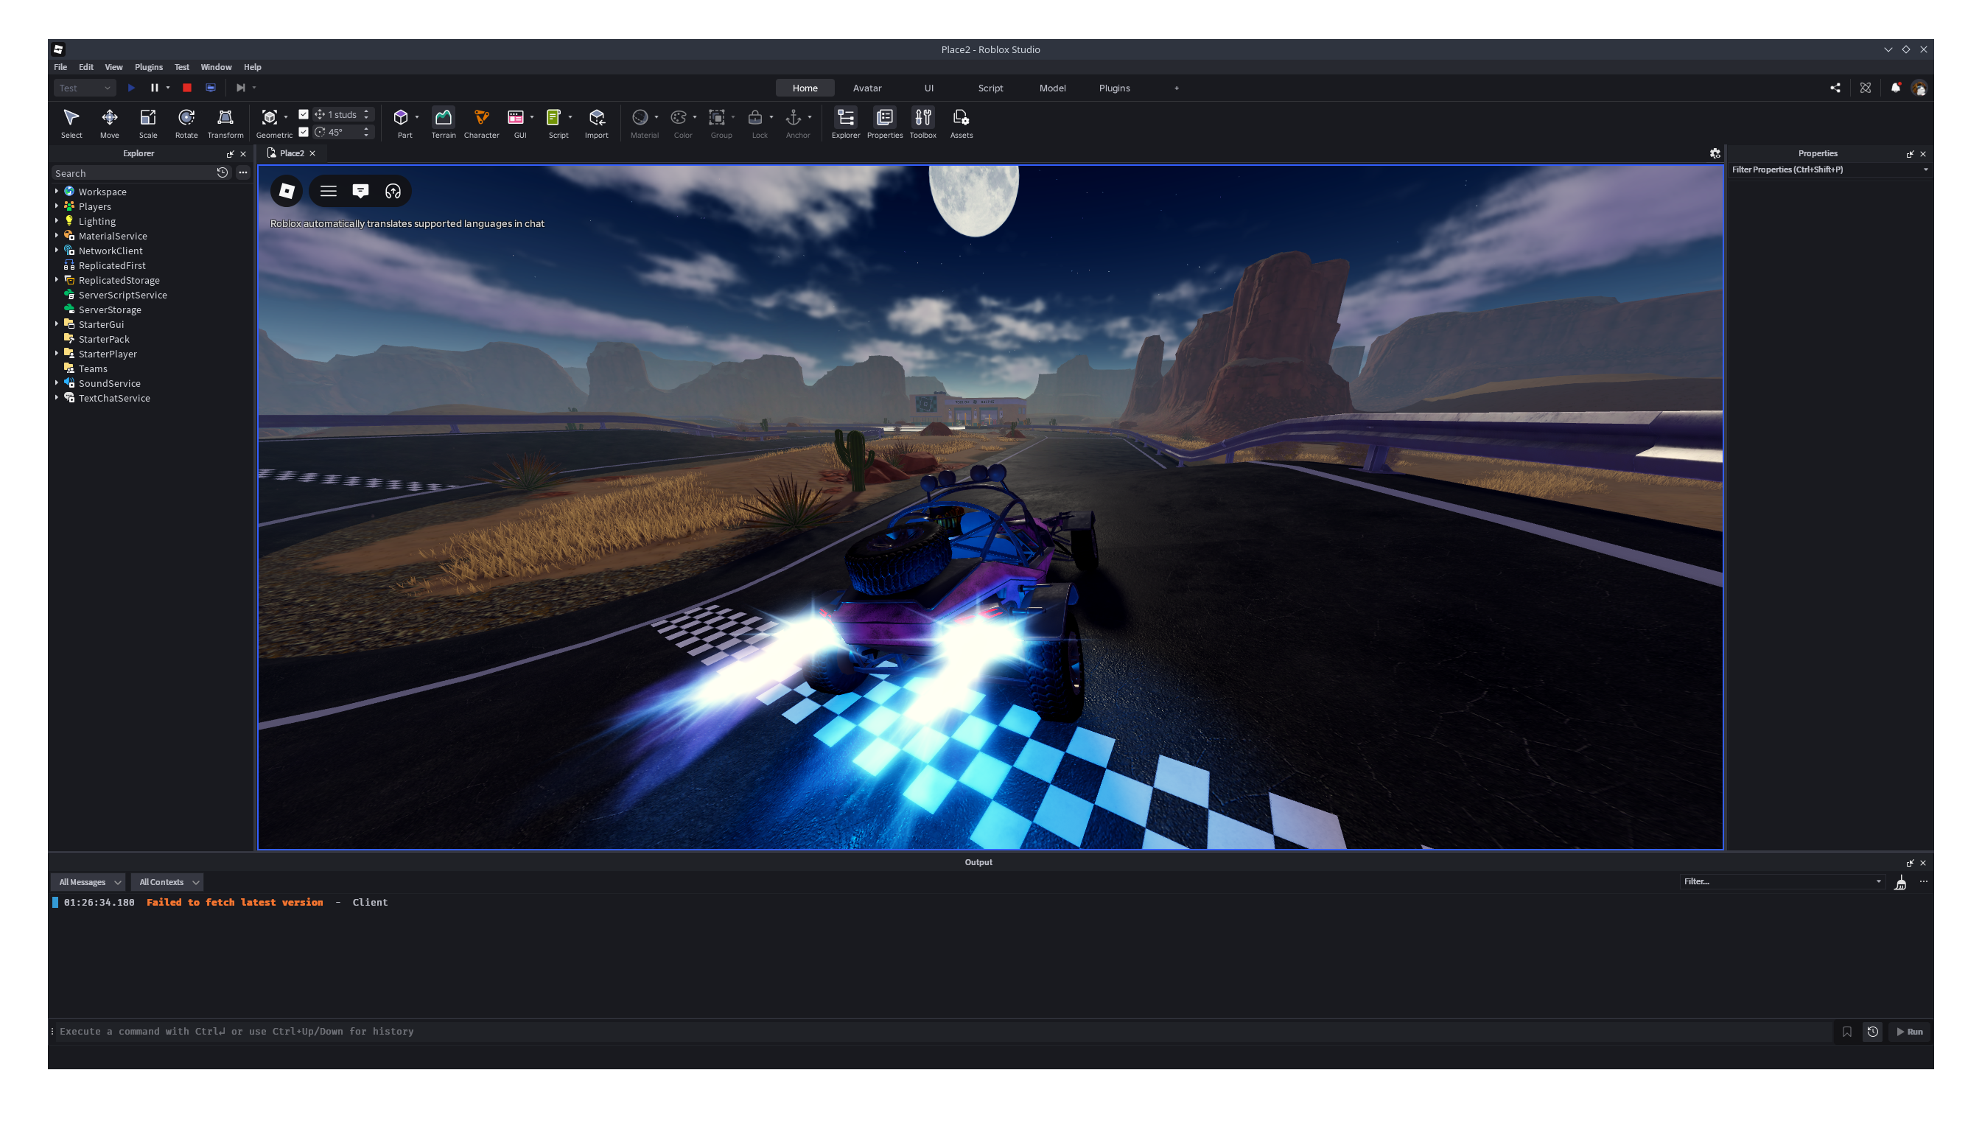Open the Terrain editor
The height and width of the screenshot is (1126, 1982).
pos(443,123)
